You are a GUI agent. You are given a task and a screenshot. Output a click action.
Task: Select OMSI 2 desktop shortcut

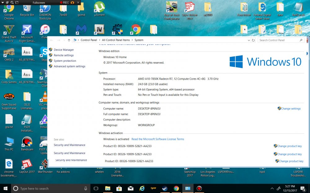[9, 54]
